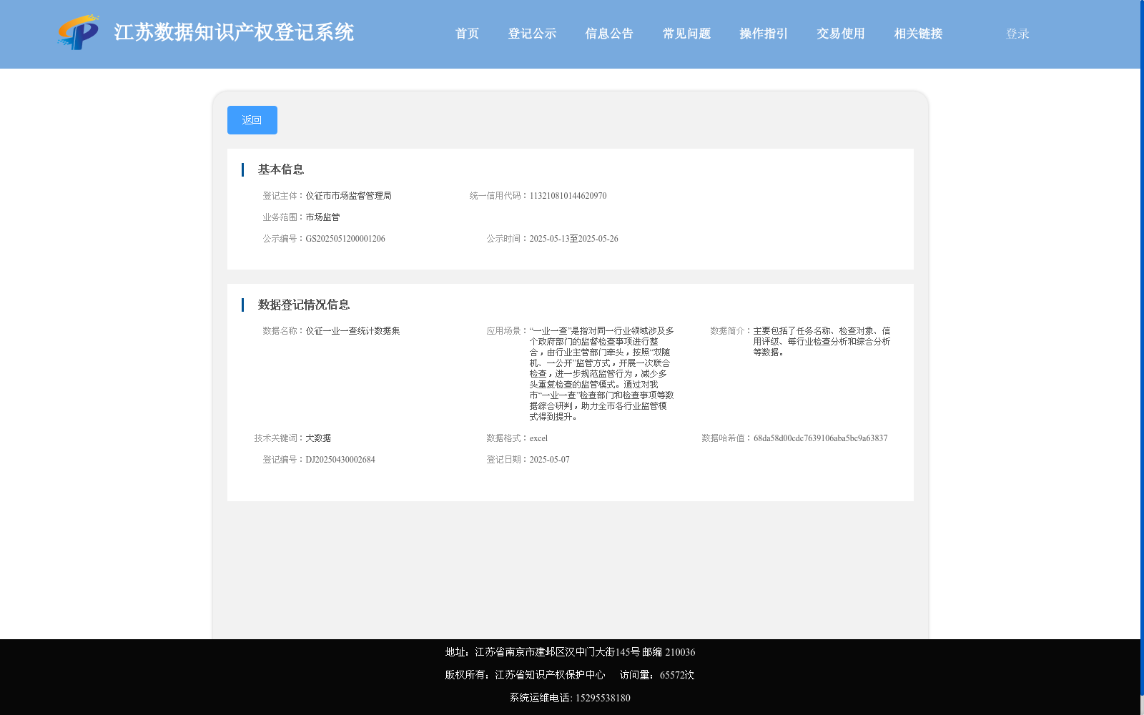Viewport: 1144px width, 715px height.
Task: Open the 相关链接 menu item
Action: click(x=918, y=34)
